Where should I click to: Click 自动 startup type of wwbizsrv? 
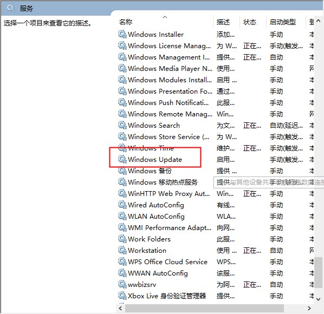(276, 285)
